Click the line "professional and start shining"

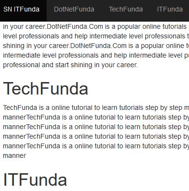pyautogui.click(x=70, y=65)
